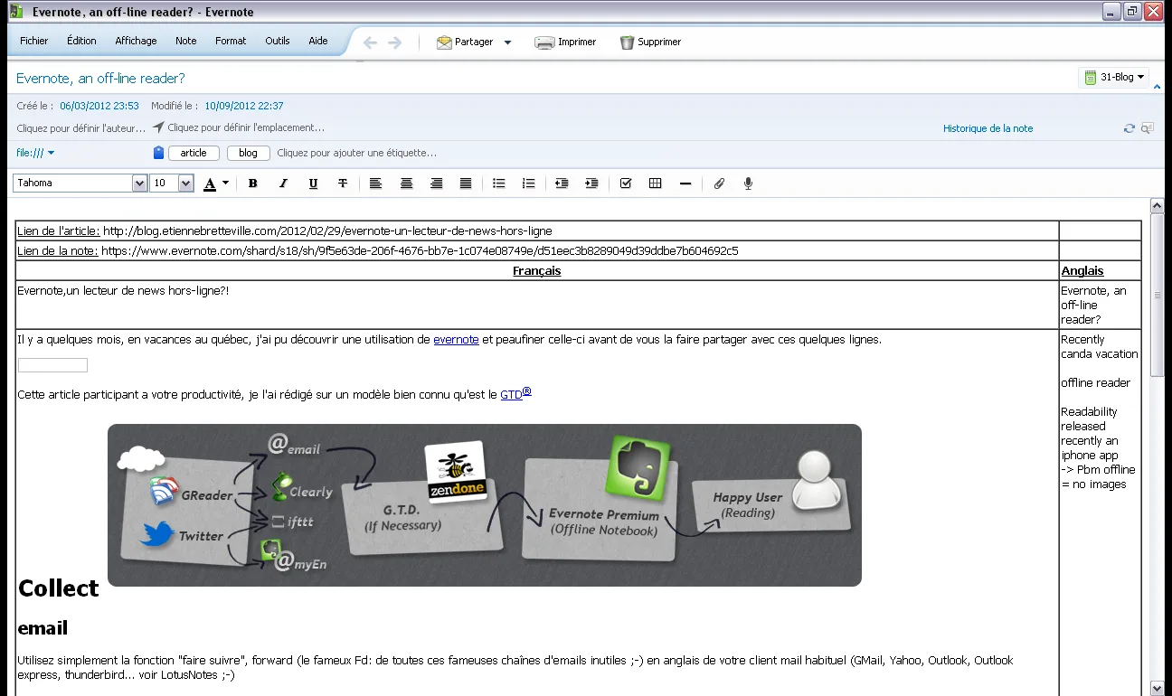Open the Format menu
Viewport: 1172px width, 696px height.
(x=231, y=41)
